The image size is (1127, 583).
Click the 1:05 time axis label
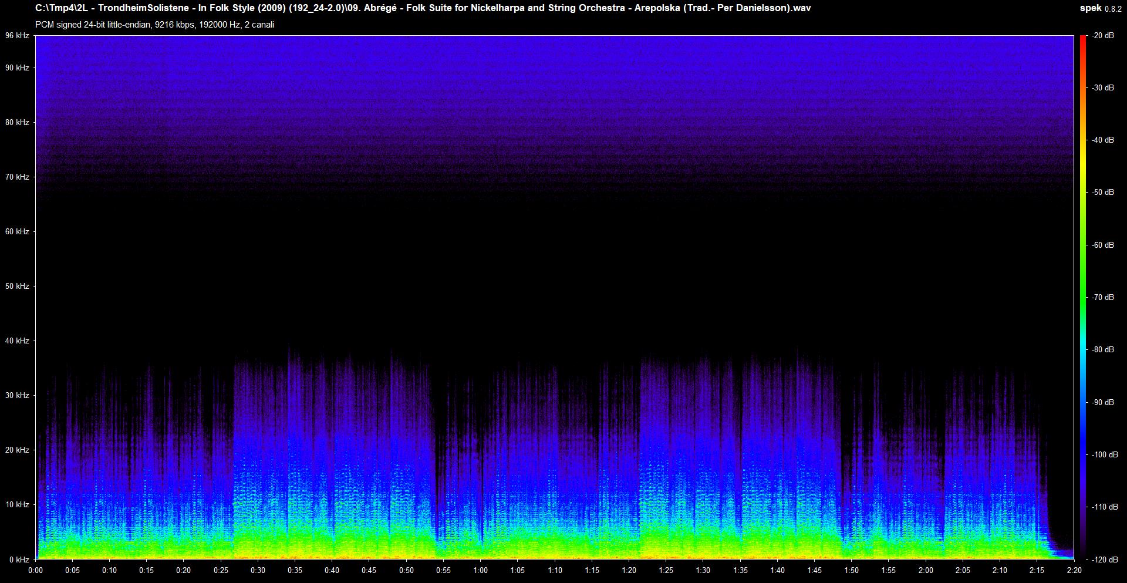(518, 571)
